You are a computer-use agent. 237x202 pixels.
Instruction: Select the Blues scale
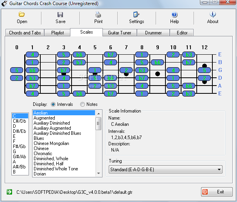(64, 138)
